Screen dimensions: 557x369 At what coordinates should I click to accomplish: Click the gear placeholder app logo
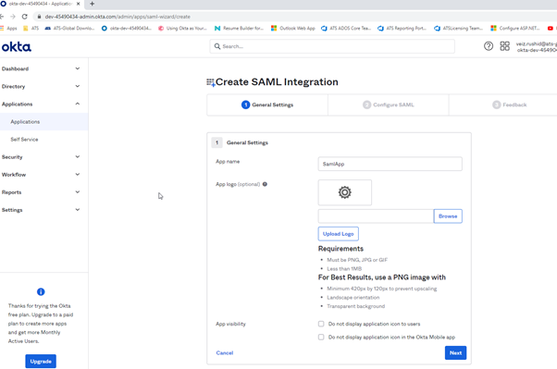tap(344, 192)
